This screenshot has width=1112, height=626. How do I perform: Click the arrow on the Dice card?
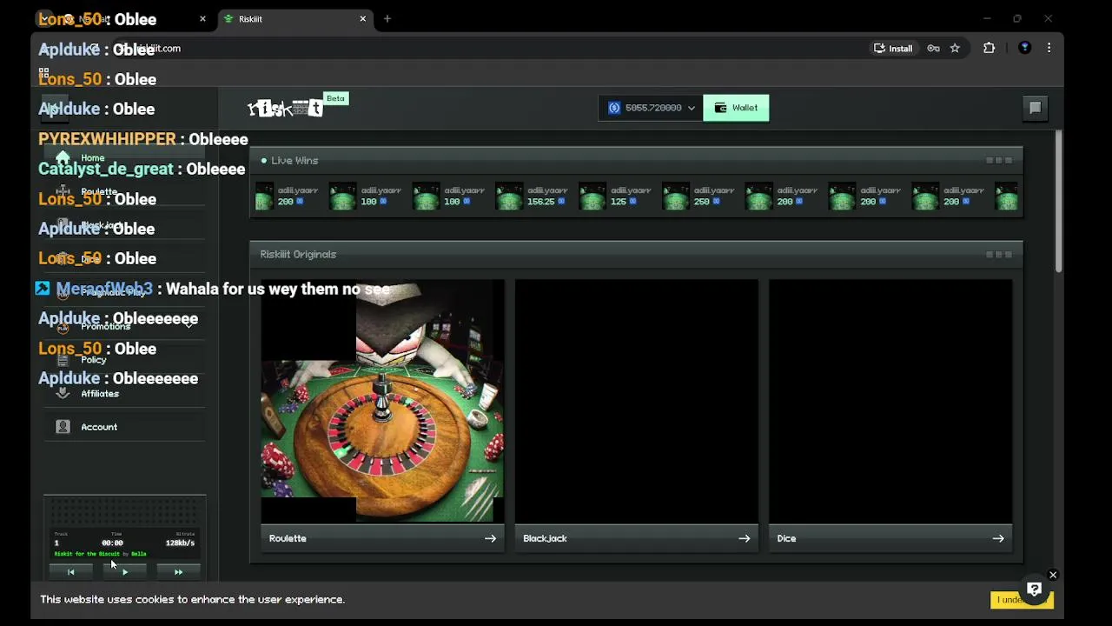click(997, 538)
